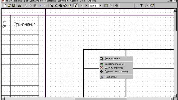Open the Вид menu
The height and width of the screenshot is (100, 178).
[26, 1]
